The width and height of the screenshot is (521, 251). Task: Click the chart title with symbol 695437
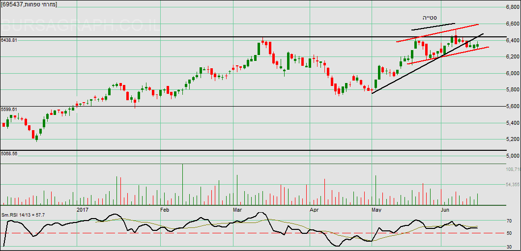pyautogui.click(x=29, y=4)
